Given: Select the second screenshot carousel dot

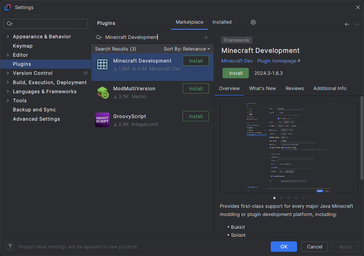Looking at the screenshot, I should [x=282, y=198].
